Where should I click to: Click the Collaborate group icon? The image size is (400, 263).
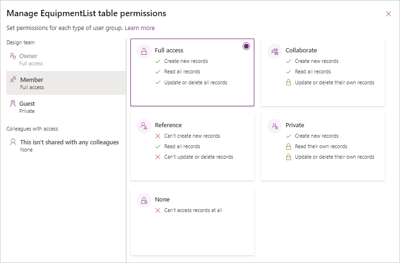(x=275, y=51)
